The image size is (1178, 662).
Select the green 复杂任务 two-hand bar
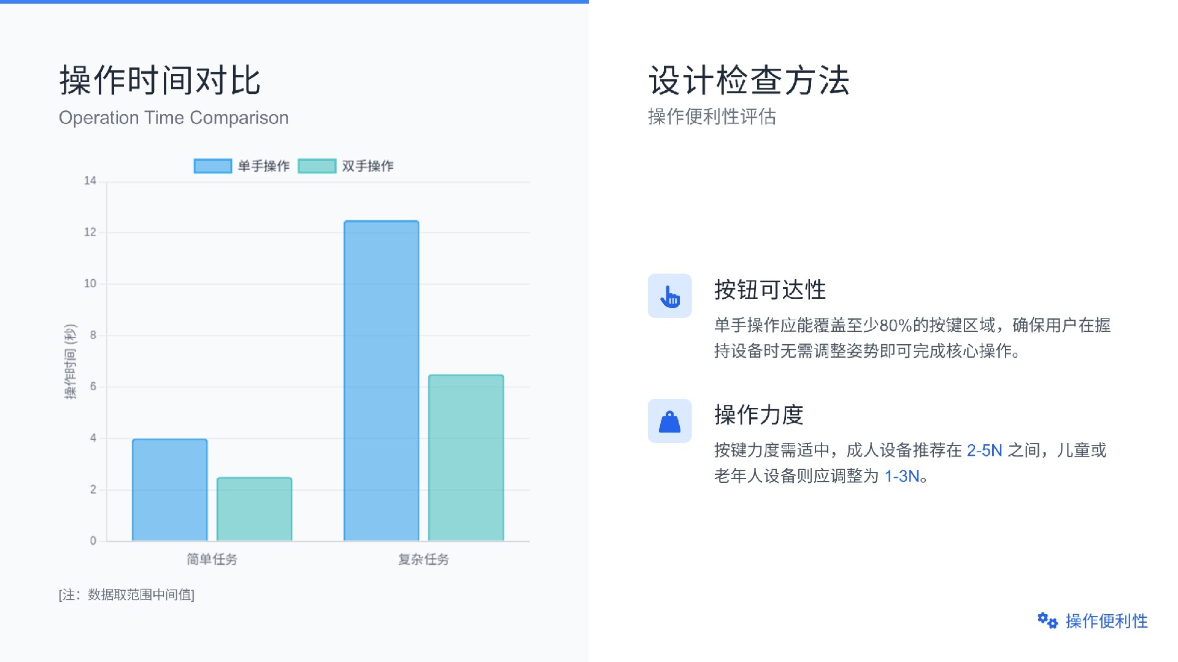(x=466, y=458)
